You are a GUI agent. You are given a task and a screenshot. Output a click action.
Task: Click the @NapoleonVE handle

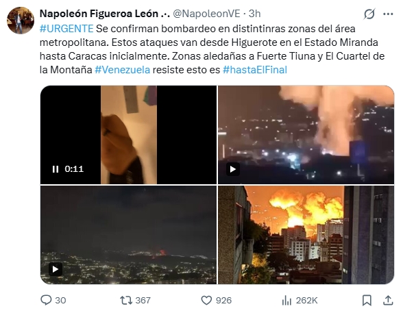(206, 14)
